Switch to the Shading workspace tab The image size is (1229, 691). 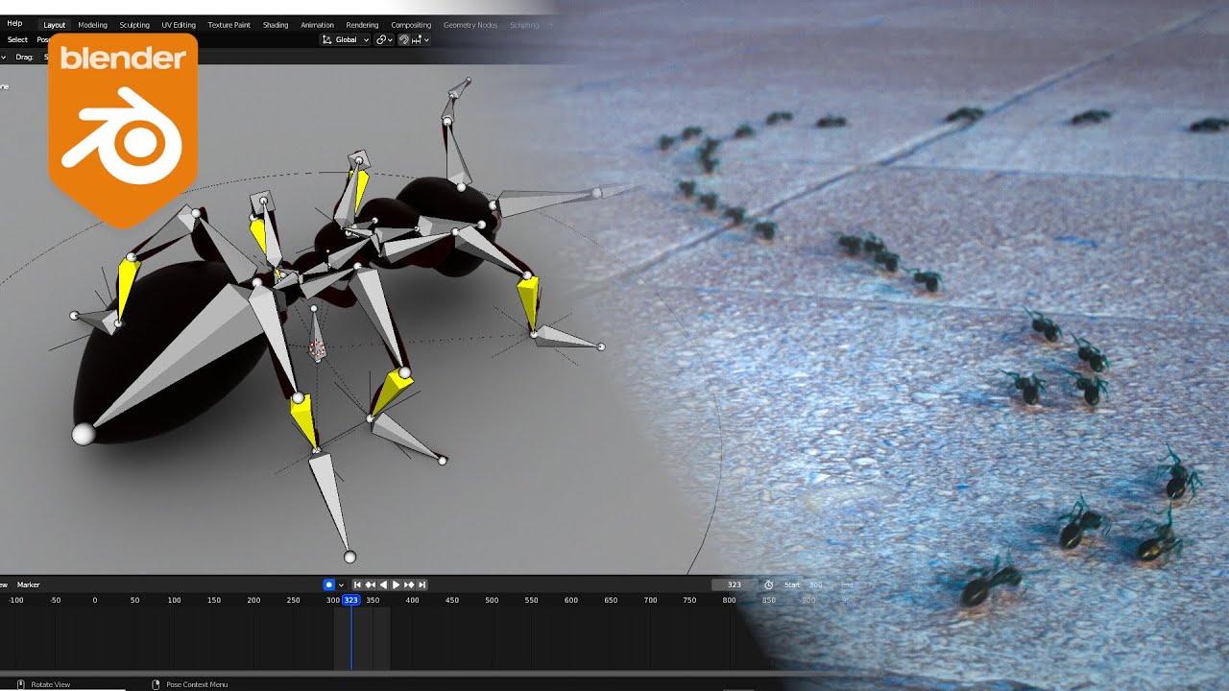coord(276,25)
